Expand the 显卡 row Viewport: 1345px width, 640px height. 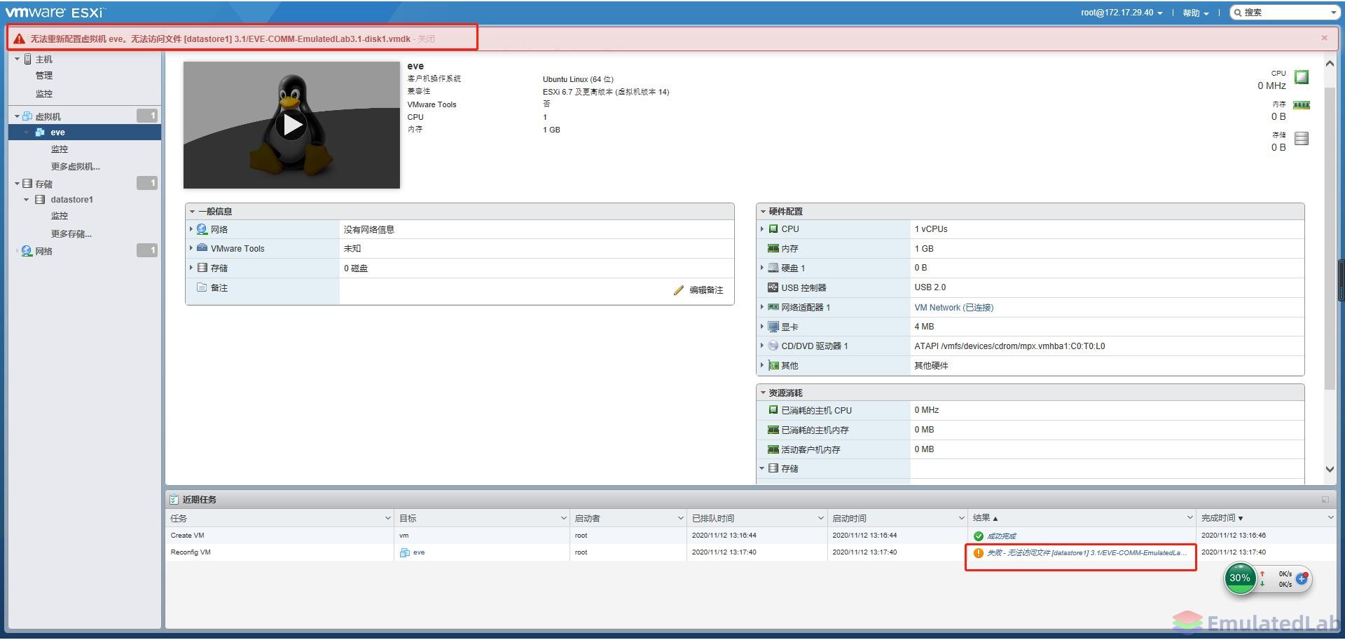(x=762, y=327)
